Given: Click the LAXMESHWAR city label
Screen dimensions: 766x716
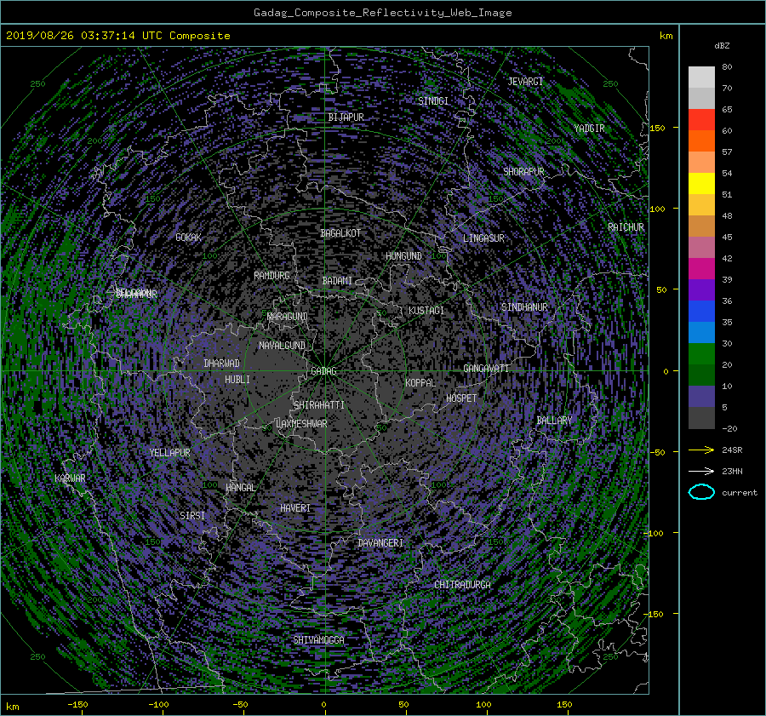Looking at the screenshot, I should click(x=301, y=424).
